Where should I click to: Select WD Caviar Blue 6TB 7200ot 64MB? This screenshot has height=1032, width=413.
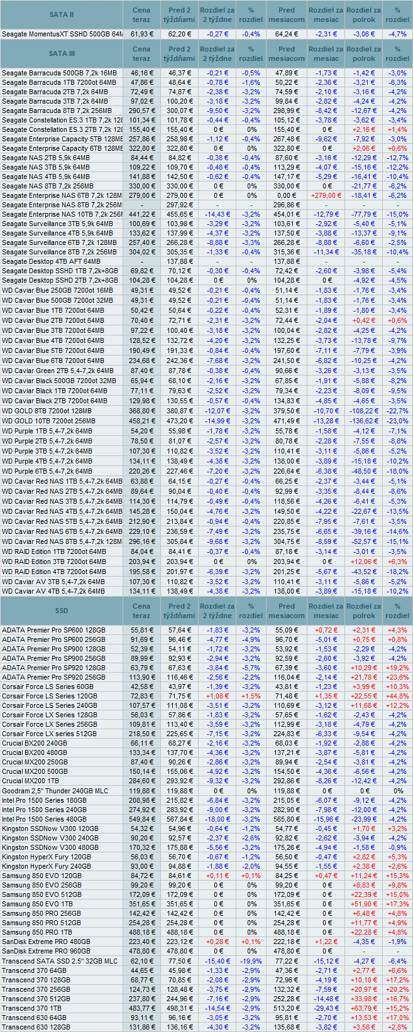(x=53, y=361)
